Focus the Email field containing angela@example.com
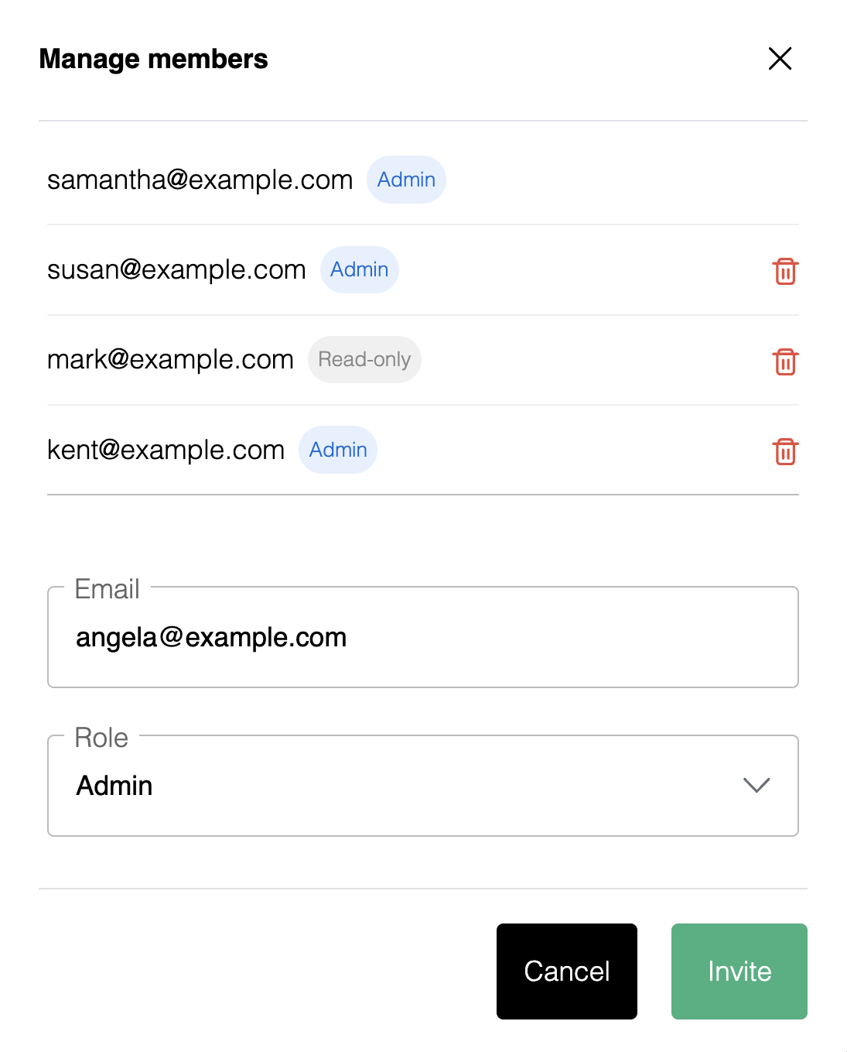Image resolution: width=847 pixels, height=1052 pixels. coord(423,637)
